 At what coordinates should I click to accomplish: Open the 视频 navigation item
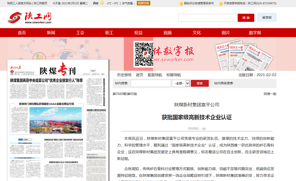point(168,33)
